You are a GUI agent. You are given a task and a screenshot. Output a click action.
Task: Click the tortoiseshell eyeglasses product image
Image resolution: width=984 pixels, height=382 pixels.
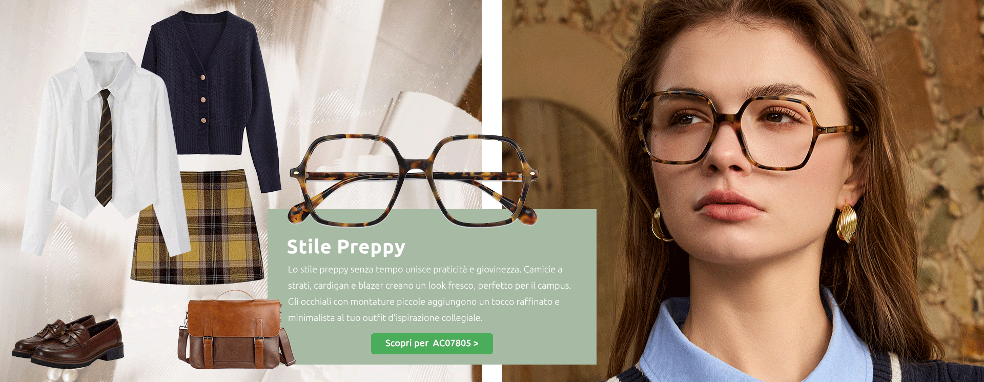pos(414,180)
